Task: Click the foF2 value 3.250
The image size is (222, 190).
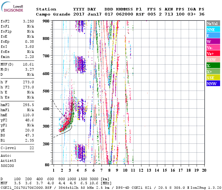Action: pos(29,21)
